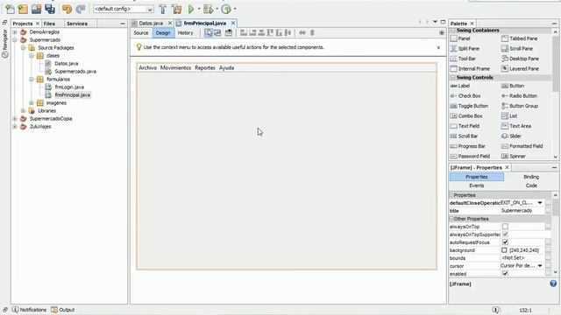Click the Redo arrow icon

[x=81, y=9]
